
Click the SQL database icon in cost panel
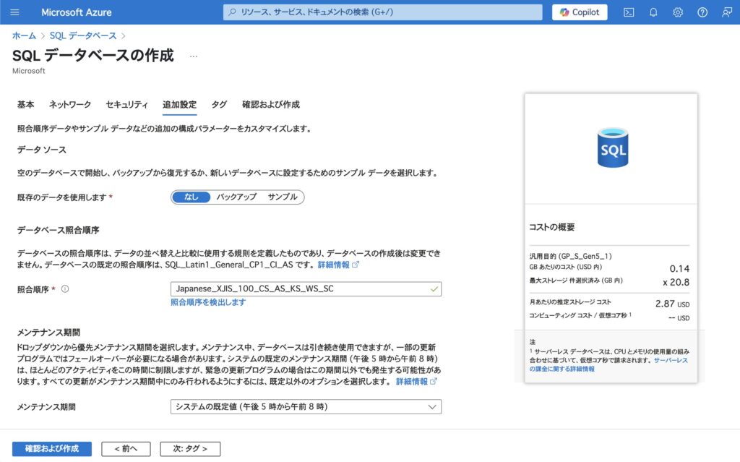tap(613, 147)
